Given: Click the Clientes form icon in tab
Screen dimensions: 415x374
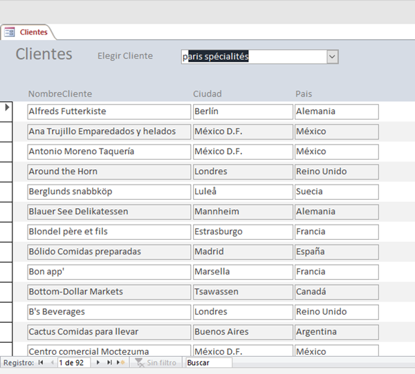Looking at the screenshot, I should [x=10, y=32].
